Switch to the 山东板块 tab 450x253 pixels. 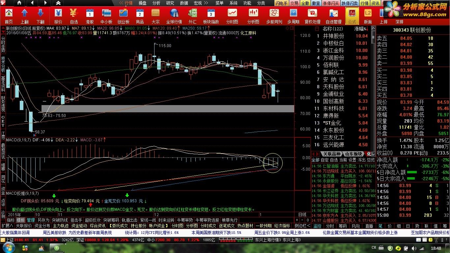pyautogui.click(x=354, y=154)
